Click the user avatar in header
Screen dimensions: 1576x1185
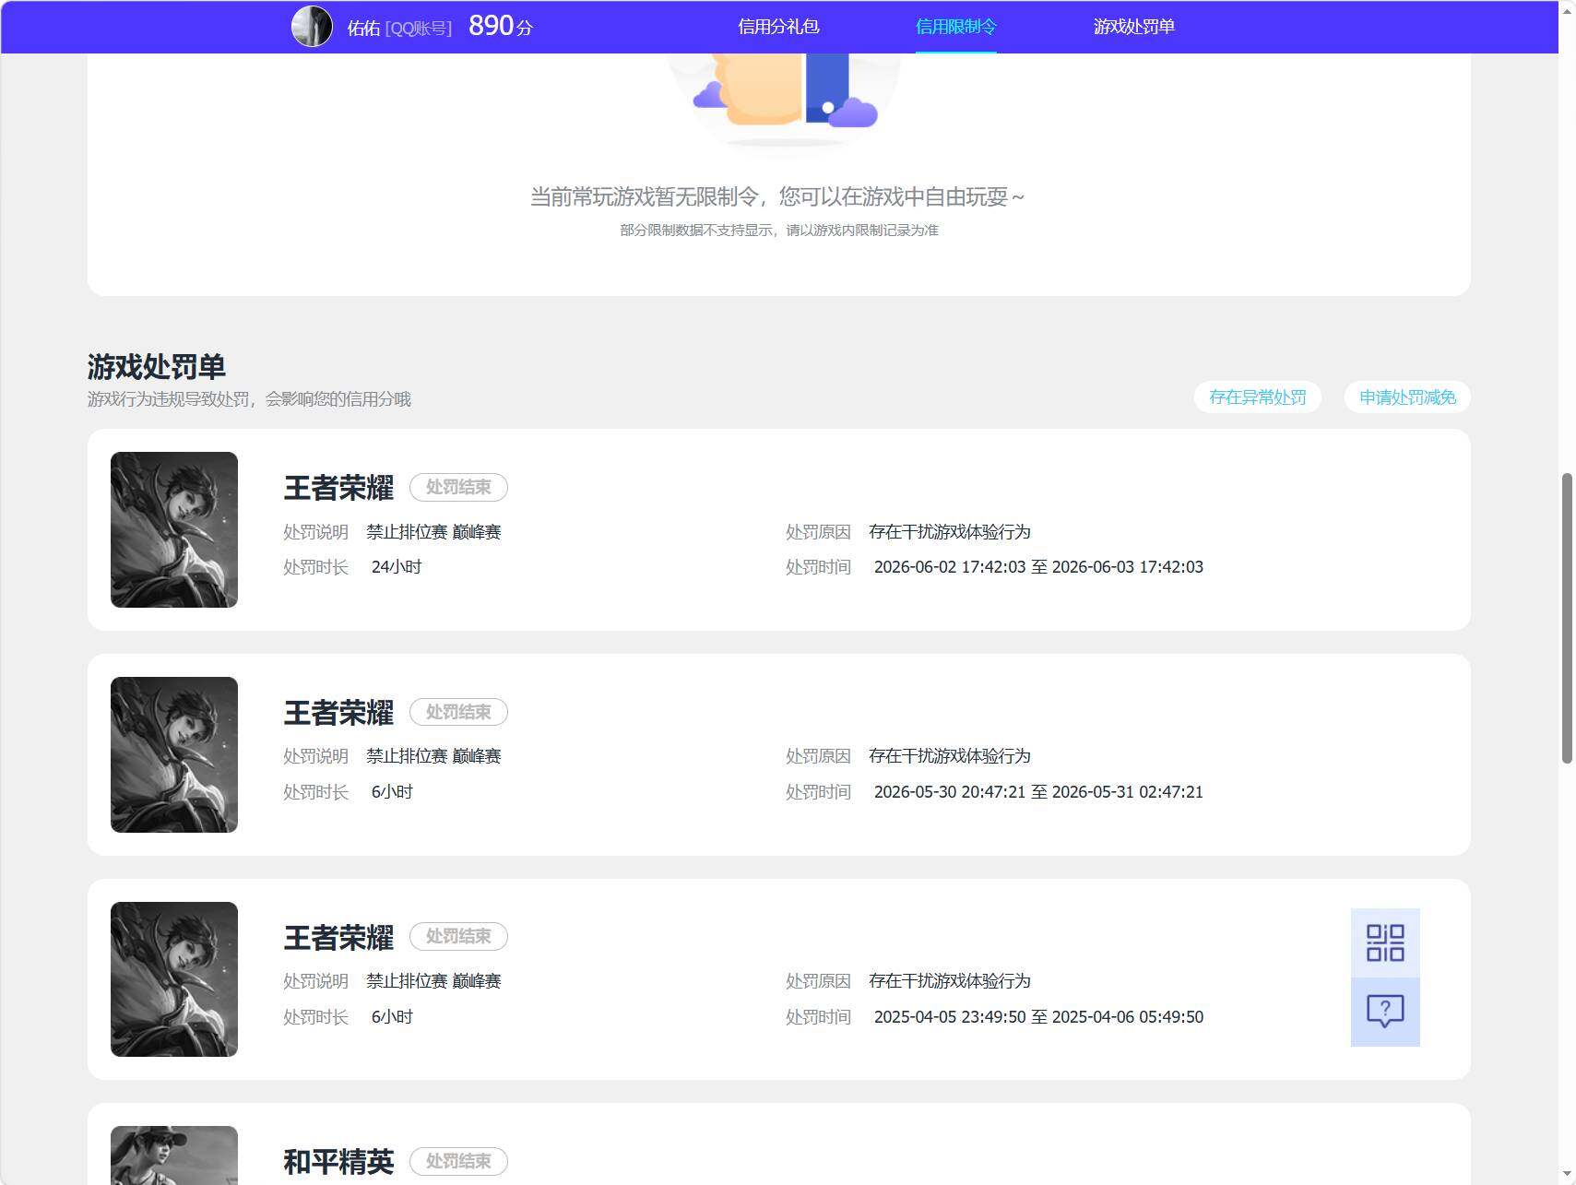pos(312,27)
